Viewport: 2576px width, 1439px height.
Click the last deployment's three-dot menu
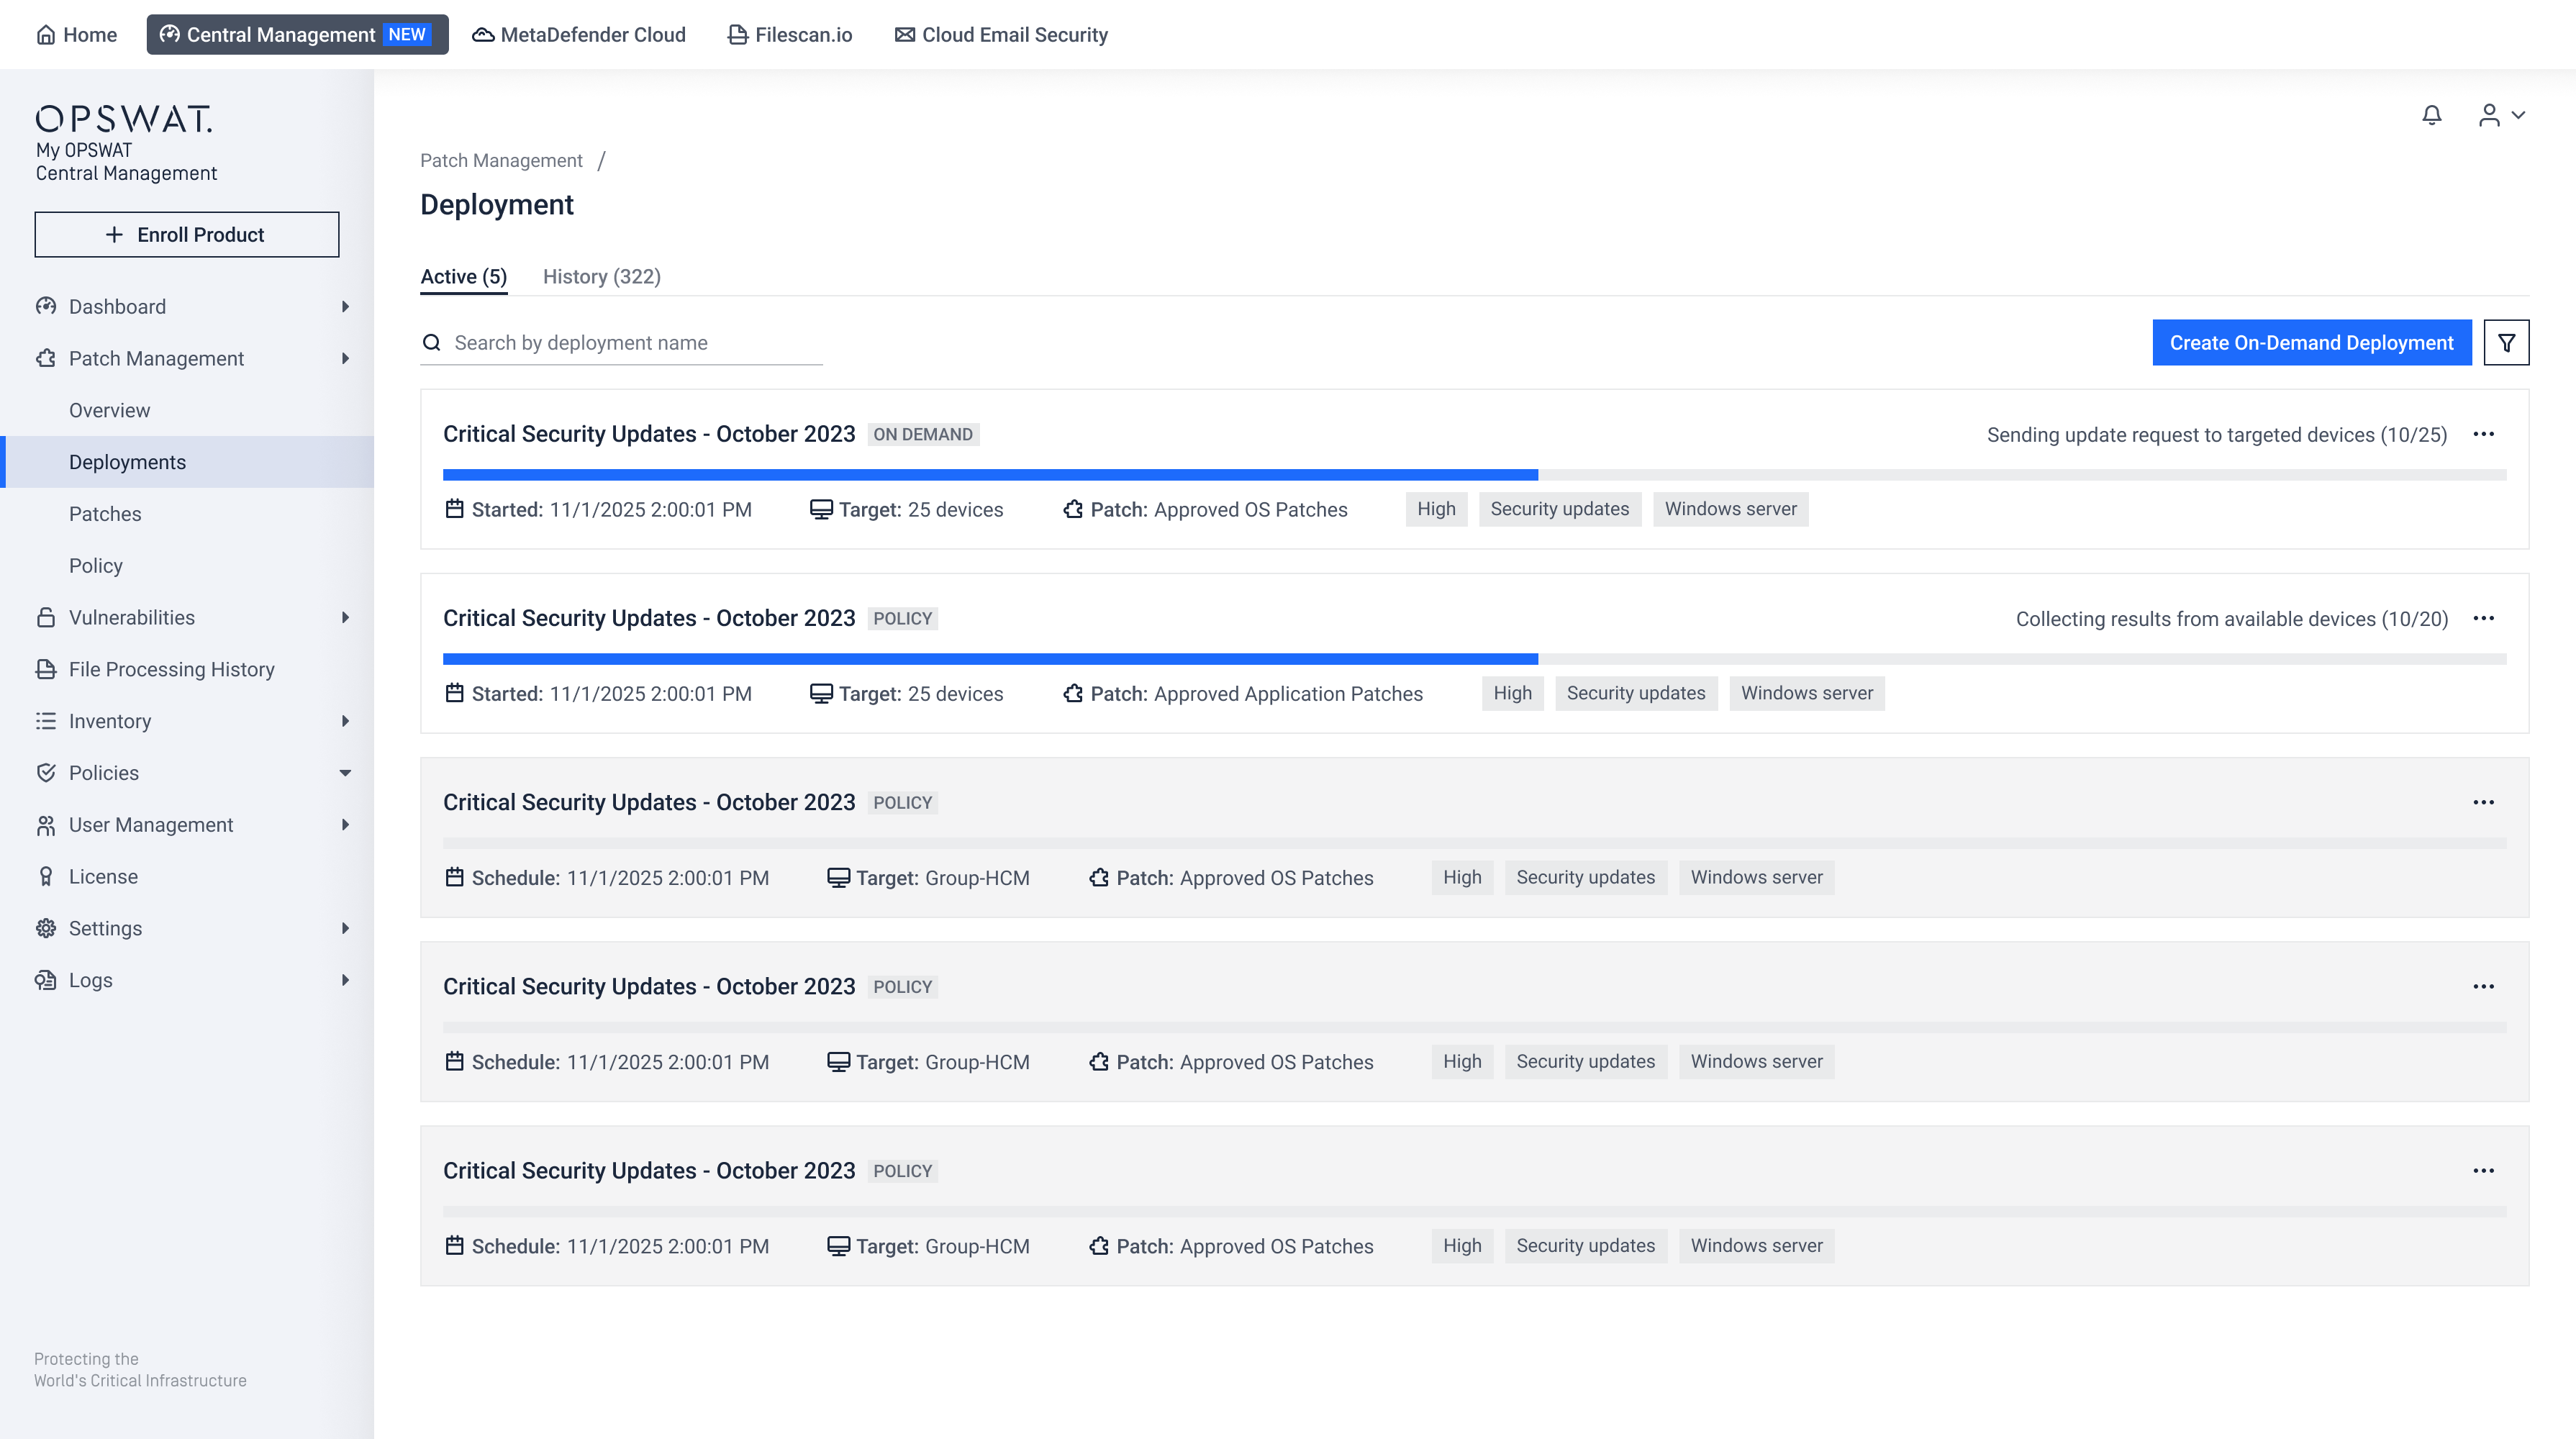pos(2483,1170)
